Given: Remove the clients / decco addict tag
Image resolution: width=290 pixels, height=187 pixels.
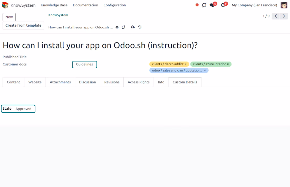Looking at the screenshot, I should click(x=186, y=64).
